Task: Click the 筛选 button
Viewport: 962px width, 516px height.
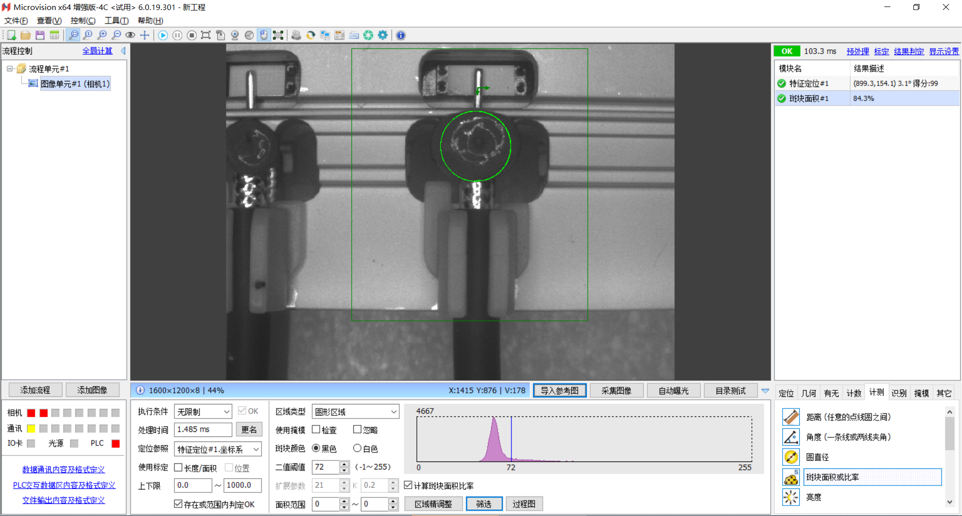Action: click(484, 503)
